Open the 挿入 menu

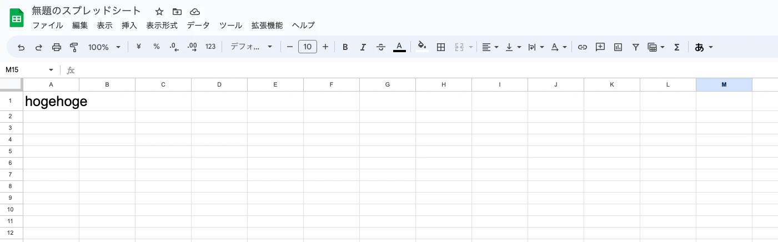[129, 26]
